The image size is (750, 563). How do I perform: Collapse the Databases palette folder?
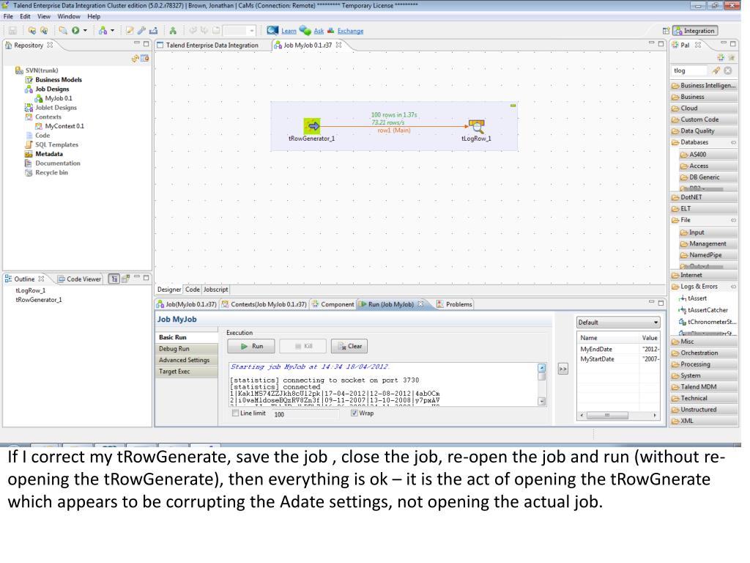[x=703, y=142]
